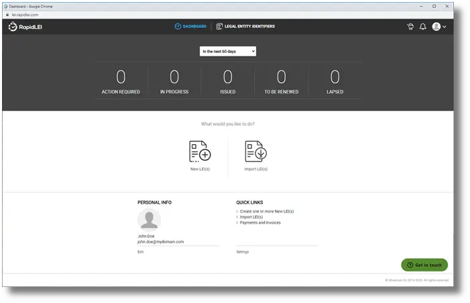Click the Import LEI(s) download icon
The image size is (470, 303).
tap(255, 151)
